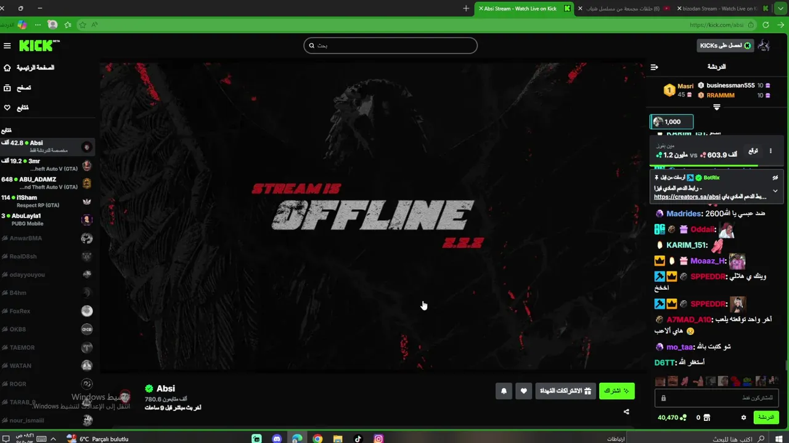Switch to bizodan Stream browser tab
This screenshot has height=443, width=789.
[x=724, y=9]
